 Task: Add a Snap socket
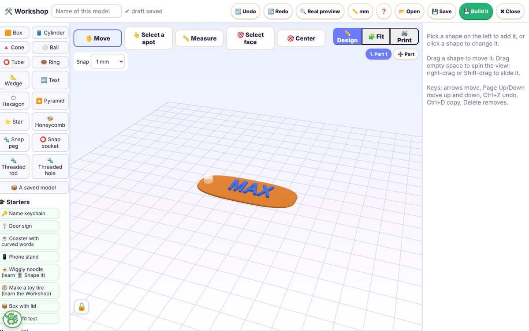50,143
